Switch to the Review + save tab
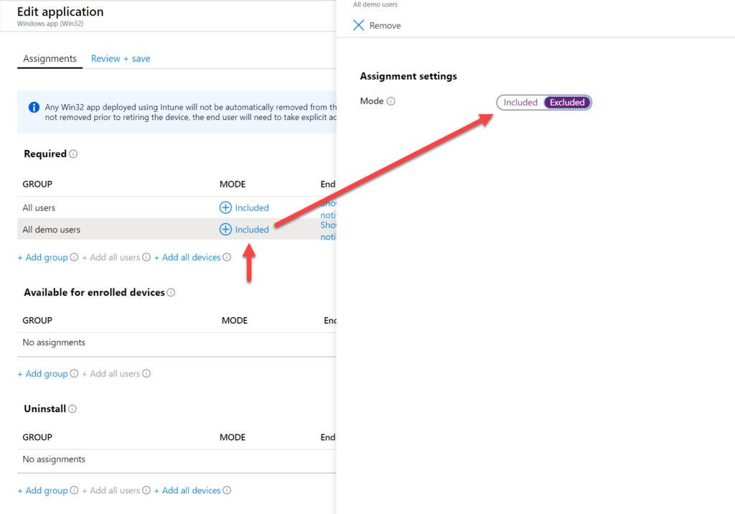 pos(120,58)
